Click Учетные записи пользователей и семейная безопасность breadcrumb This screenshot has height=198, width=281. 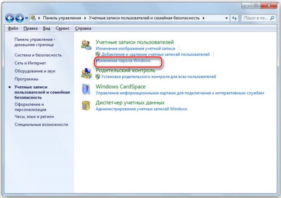click(144, 18)
